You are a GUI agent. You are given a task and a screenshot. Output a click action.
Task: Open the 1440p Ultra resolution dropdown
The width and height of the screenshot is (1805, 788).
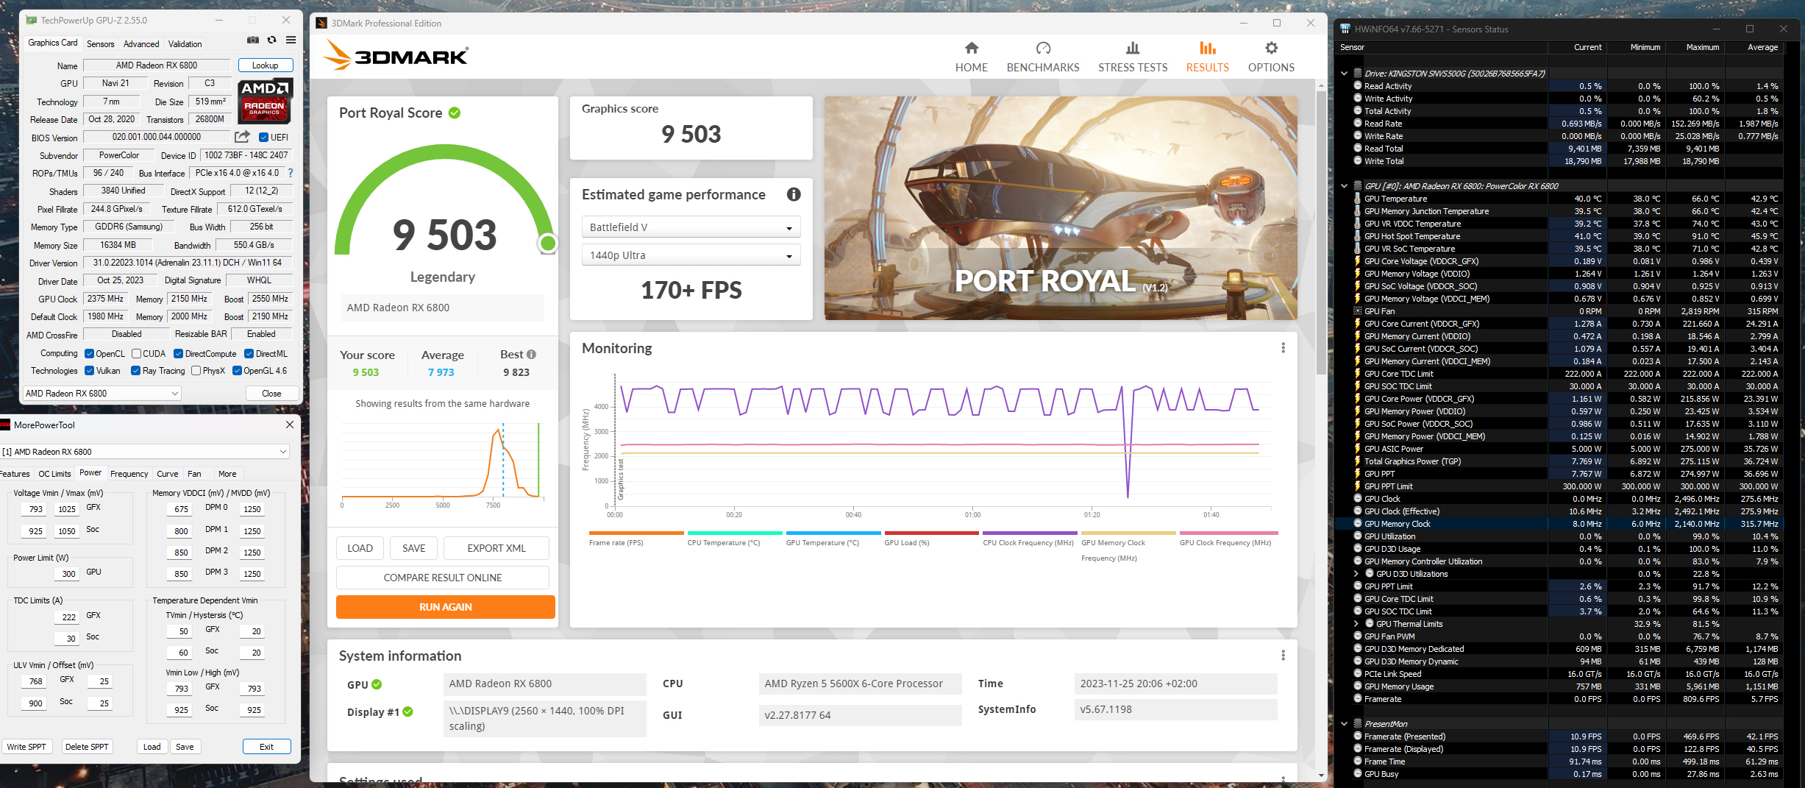691,255
